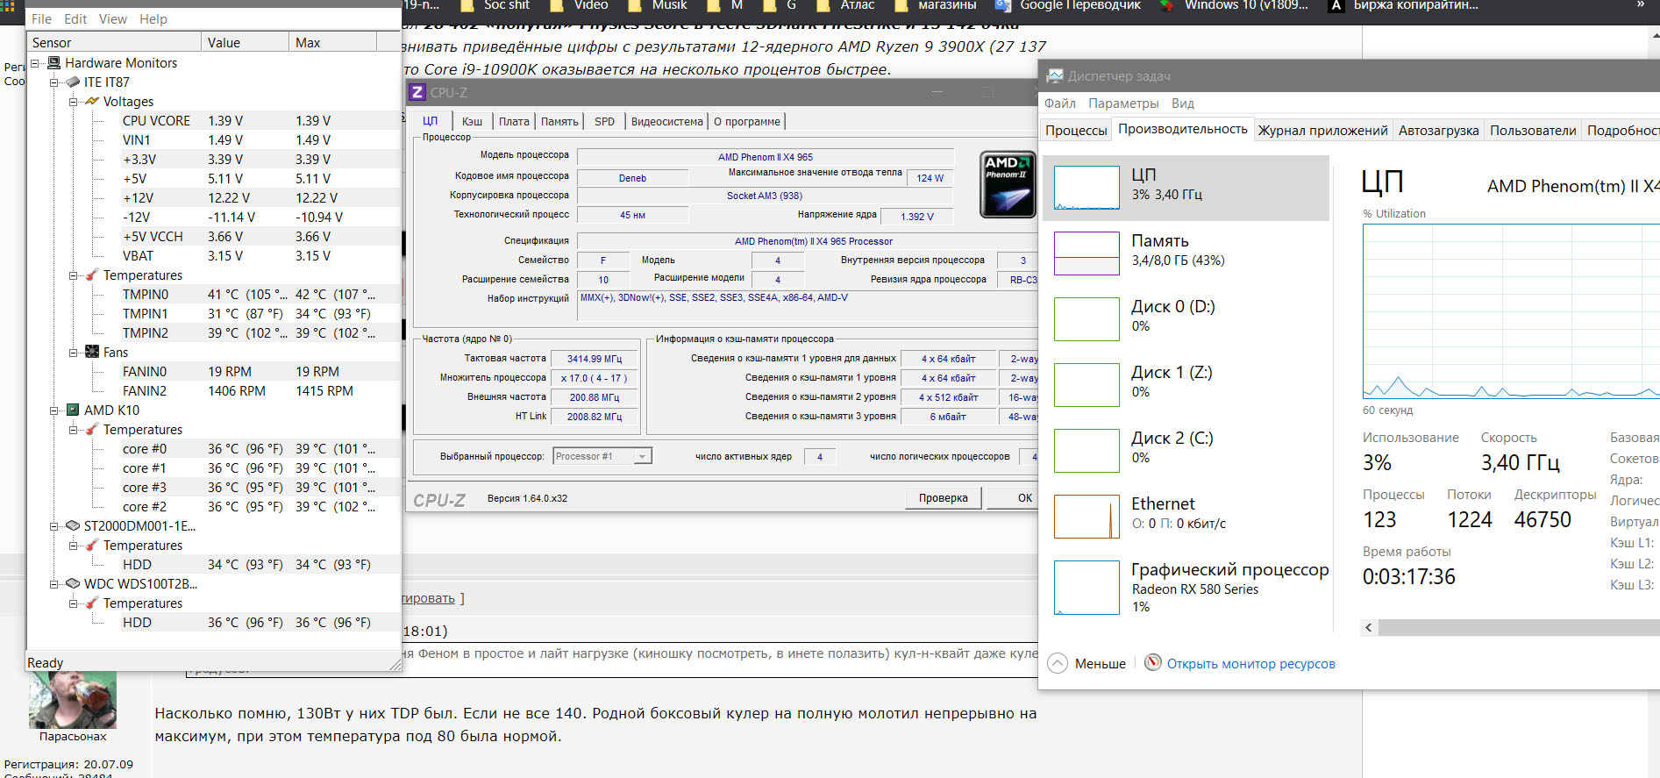Click the 3414.99 МГц clock speed field
The image size is (1660, 778).
(595, 359)
